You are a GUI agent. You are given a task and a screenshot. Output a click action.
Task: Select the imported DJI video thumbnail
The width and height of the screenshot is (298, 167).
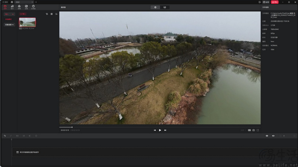(27, 22)
